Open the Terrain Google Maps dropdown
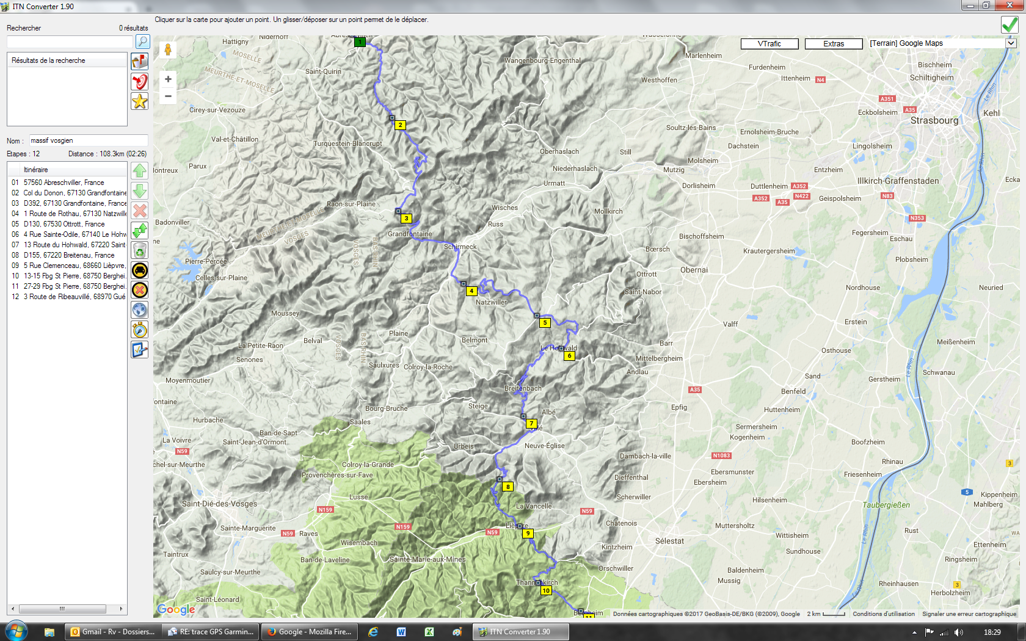 (x=1010, y=43)
